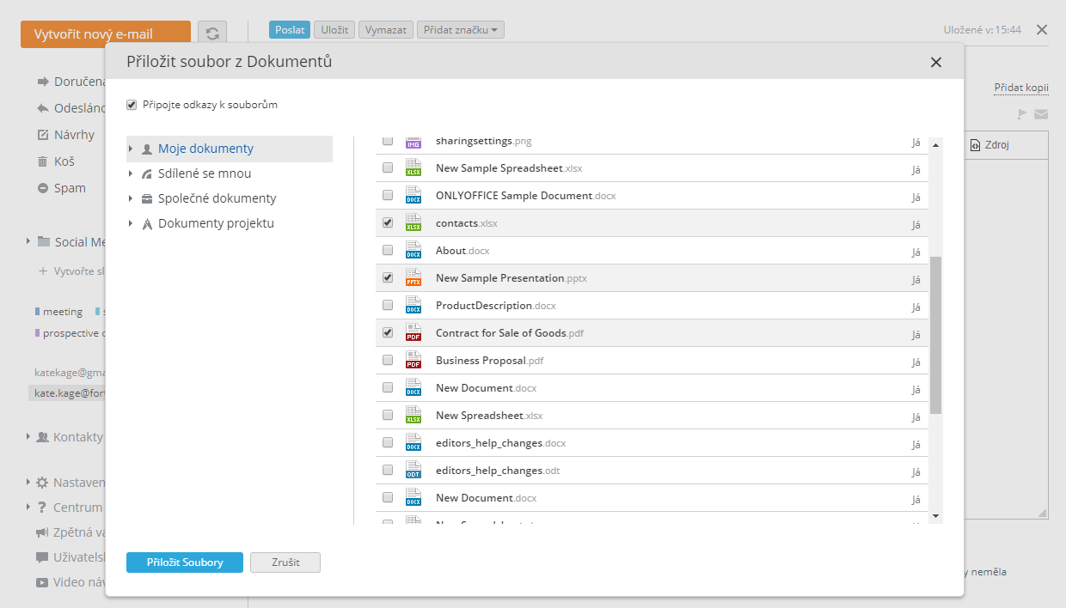The height and width of the screenshot is (608, 1066).
Task: Uncheck the Připojte odkazy k souborům checkbox
Action: [132, 105]
